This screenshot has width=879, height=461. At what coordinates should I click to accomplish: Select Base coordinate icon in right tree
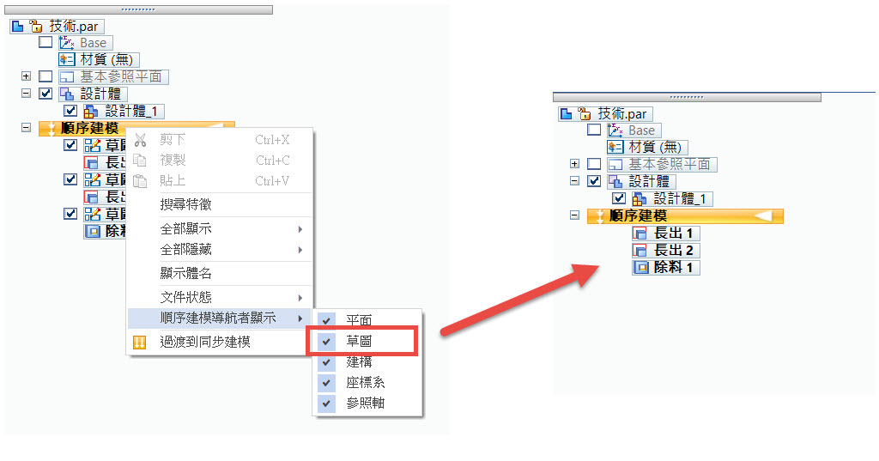point(615,130)
